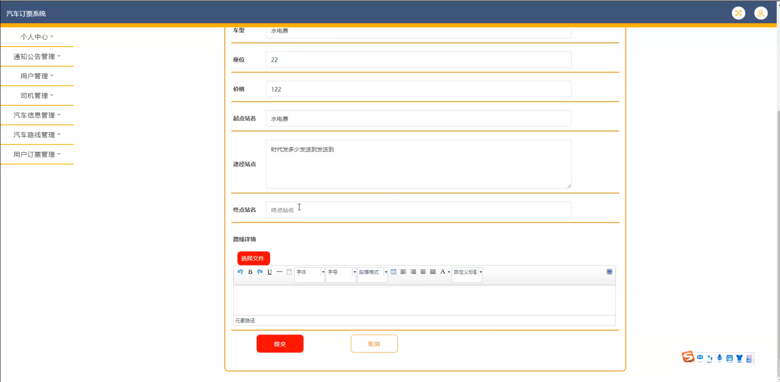Screen dimensions: 780x382
Task: Expand the 个人中心 menu
Action: (37, 37)
